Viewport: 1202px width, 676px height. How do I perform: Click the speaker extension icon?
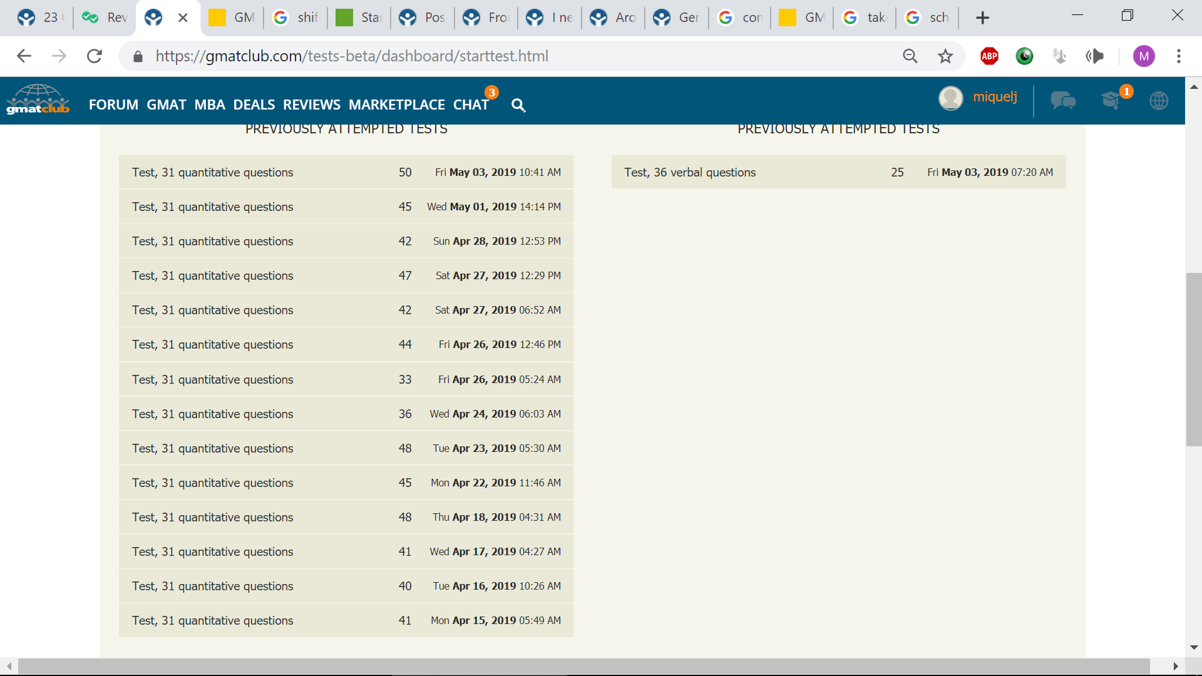pyautogui.click(x=1094, y=56)
